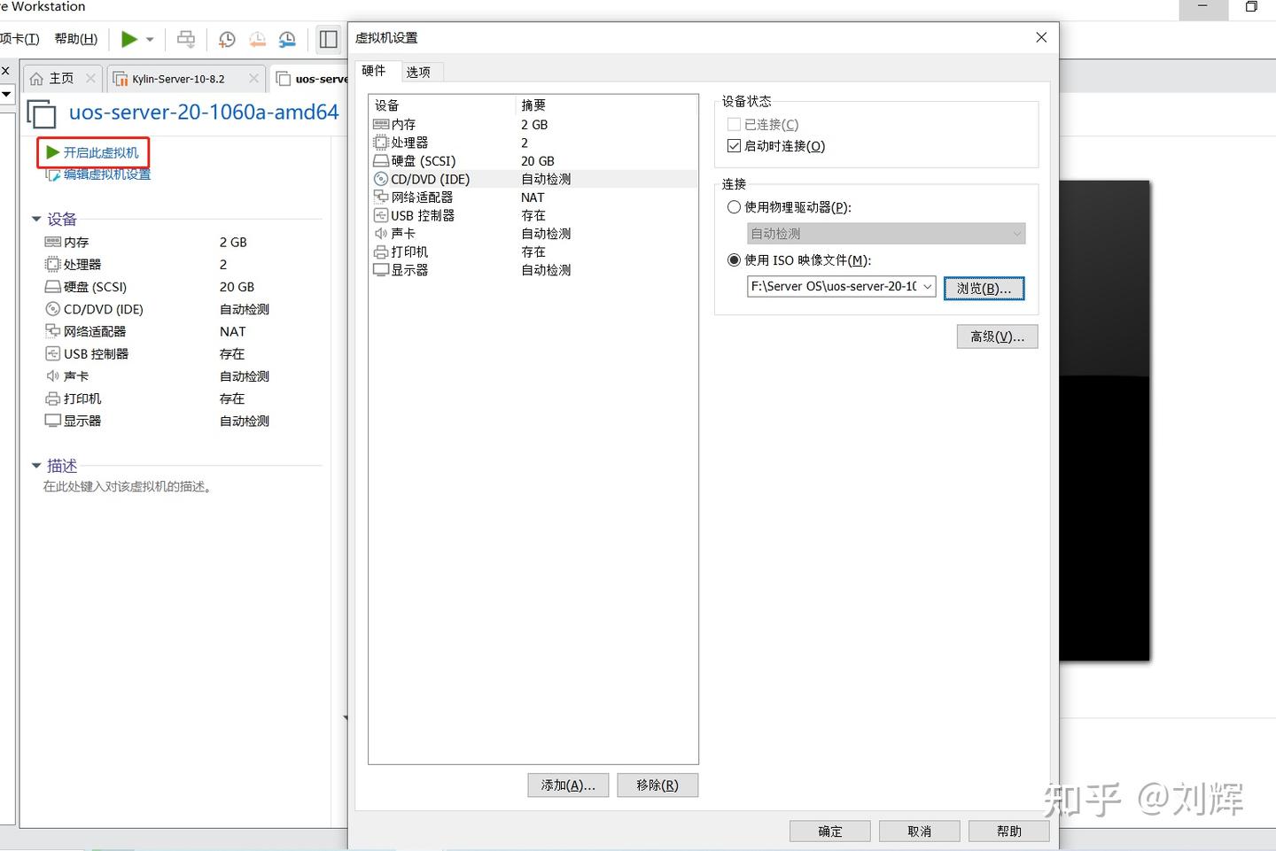Select the 硬盘 (SCSI) device
The width and height of the screenshot is (1276, 851).
[x=423, y=160]
